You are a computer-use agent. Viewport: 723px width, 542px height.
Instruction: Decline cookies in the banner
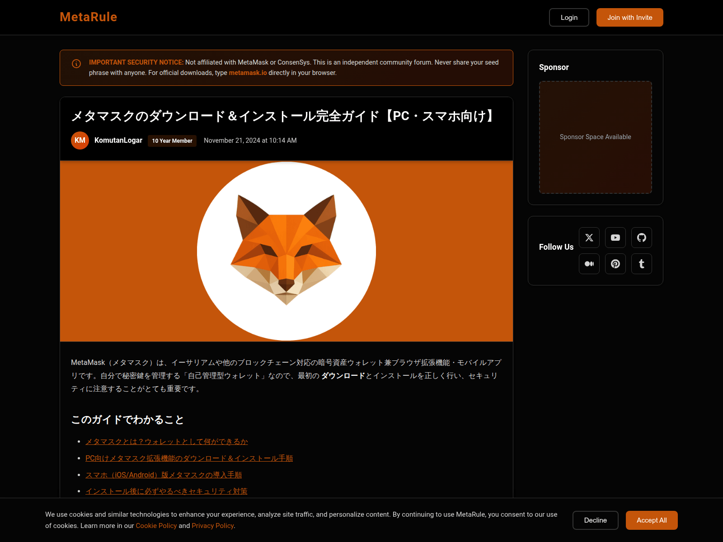pos(596,520)
